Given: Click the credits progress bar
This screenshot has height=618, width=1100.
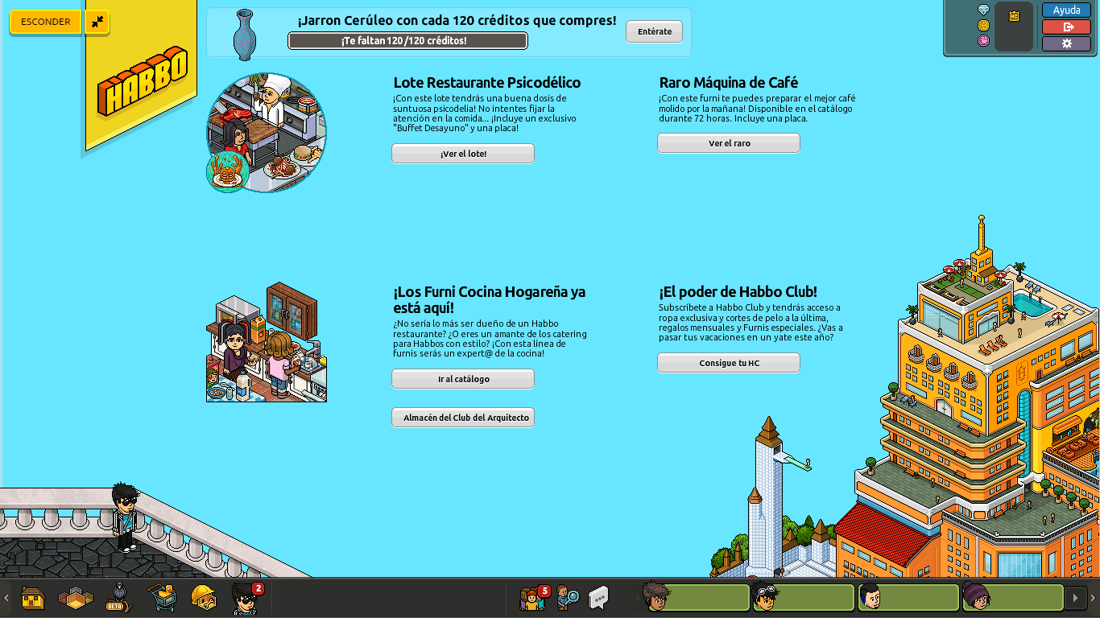Looking at the screenshot, I should click(x=407, y=40).
